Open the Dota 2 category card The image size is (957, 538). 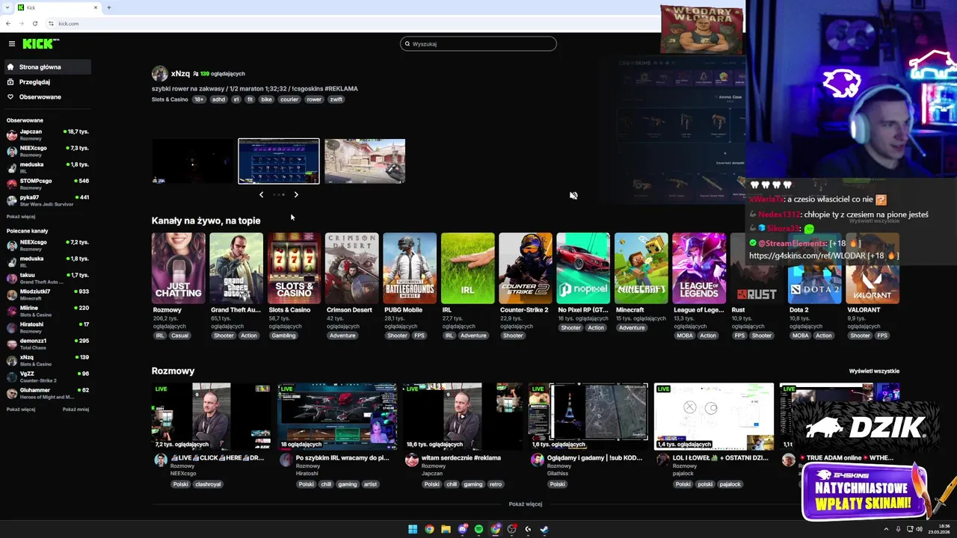click(814, 268)
